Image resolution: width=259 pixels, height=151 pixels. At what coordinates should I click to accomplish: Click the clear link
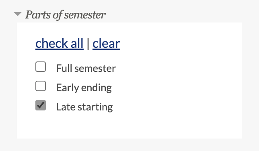(x=106, y=43)
